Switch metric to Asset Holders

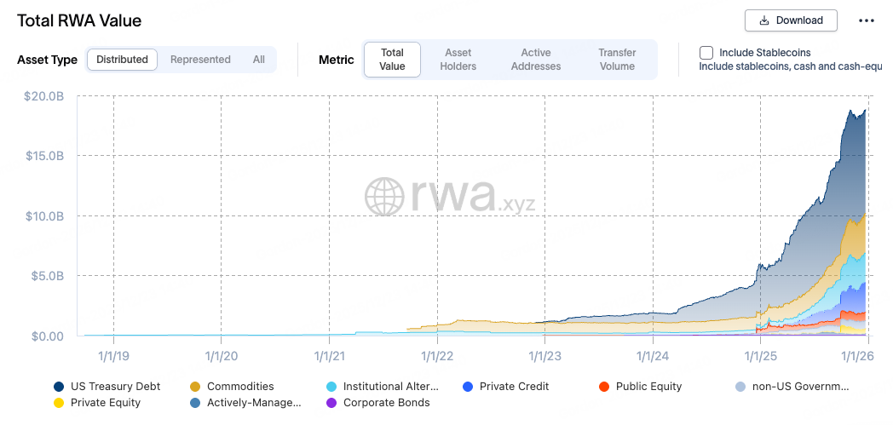(458, 60)
